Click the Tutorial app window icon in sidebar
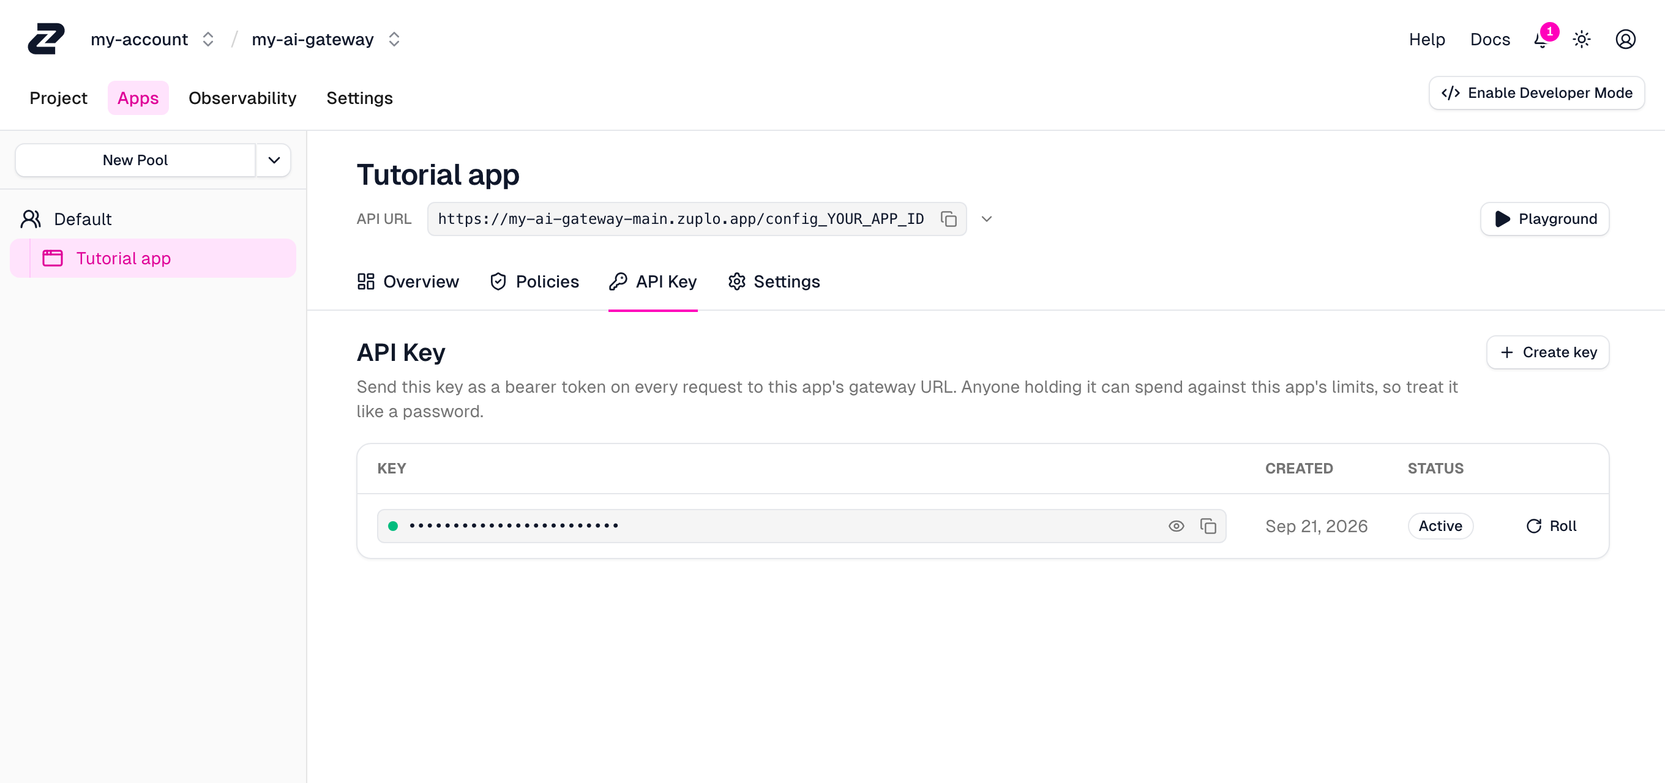 point(53,258)
